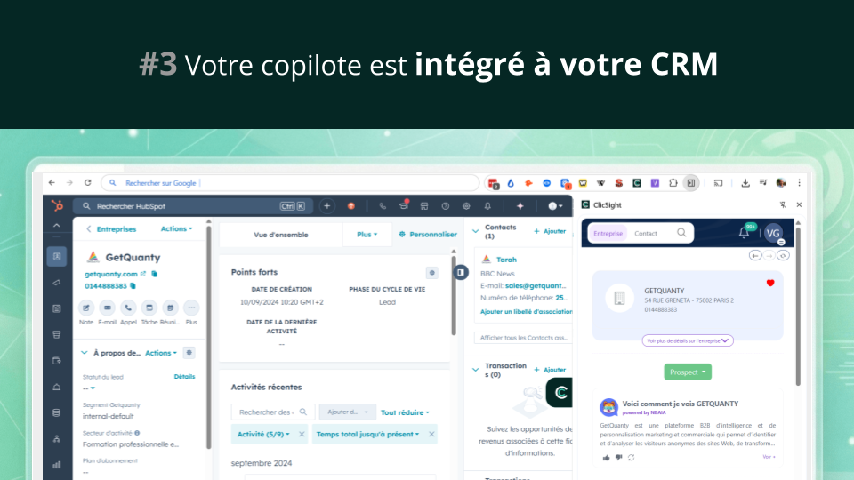Open the HubSpot help question icon
Viewport: 854px width, 480px height.
pos(446,206)
